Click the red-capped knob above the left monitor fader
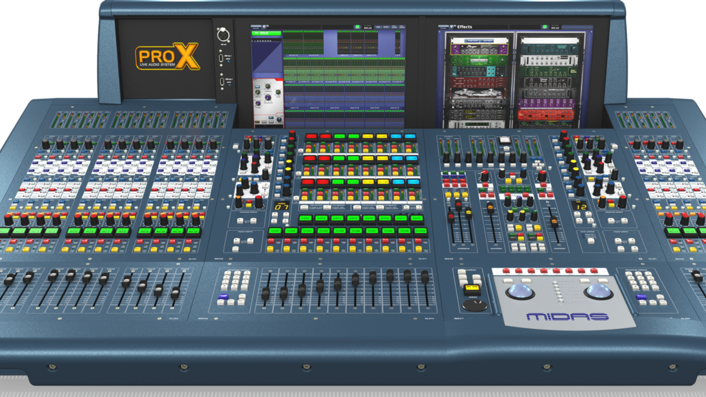Screen dimensions: 706x397 pos(485,175)
